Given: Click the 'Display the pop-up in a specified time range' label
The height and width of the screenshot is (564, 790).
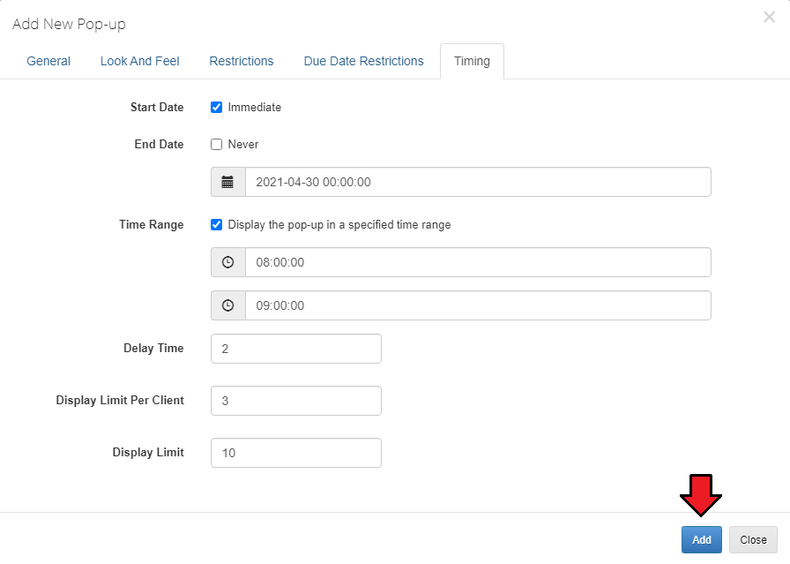Looking at the screenshot, I should pyautogui.click(x=339, y=225).
